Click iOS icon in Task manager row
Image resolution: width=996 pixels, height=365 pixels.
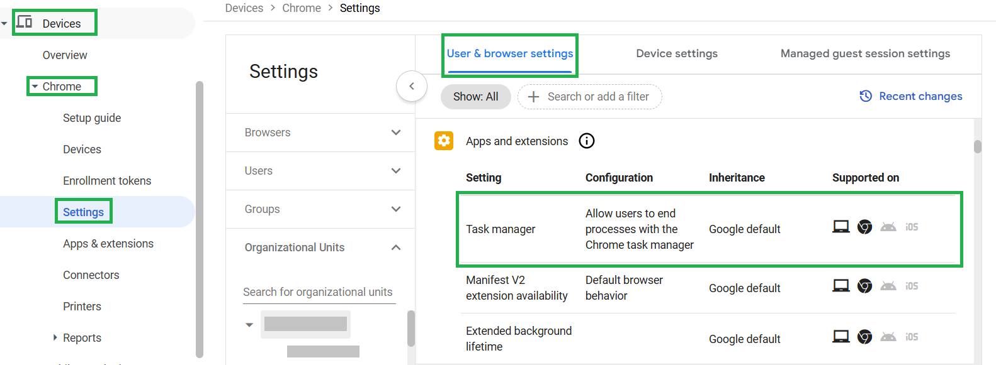coord(912,227)
